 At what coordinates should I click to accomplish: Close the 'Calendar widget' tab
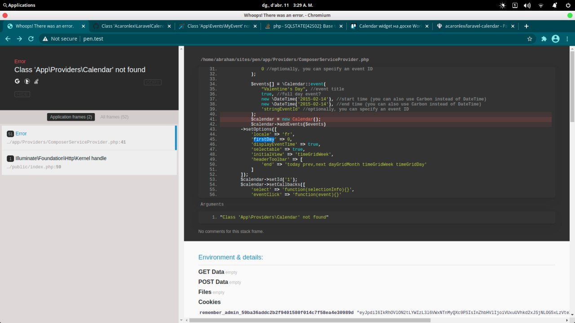tap(427, 26)
